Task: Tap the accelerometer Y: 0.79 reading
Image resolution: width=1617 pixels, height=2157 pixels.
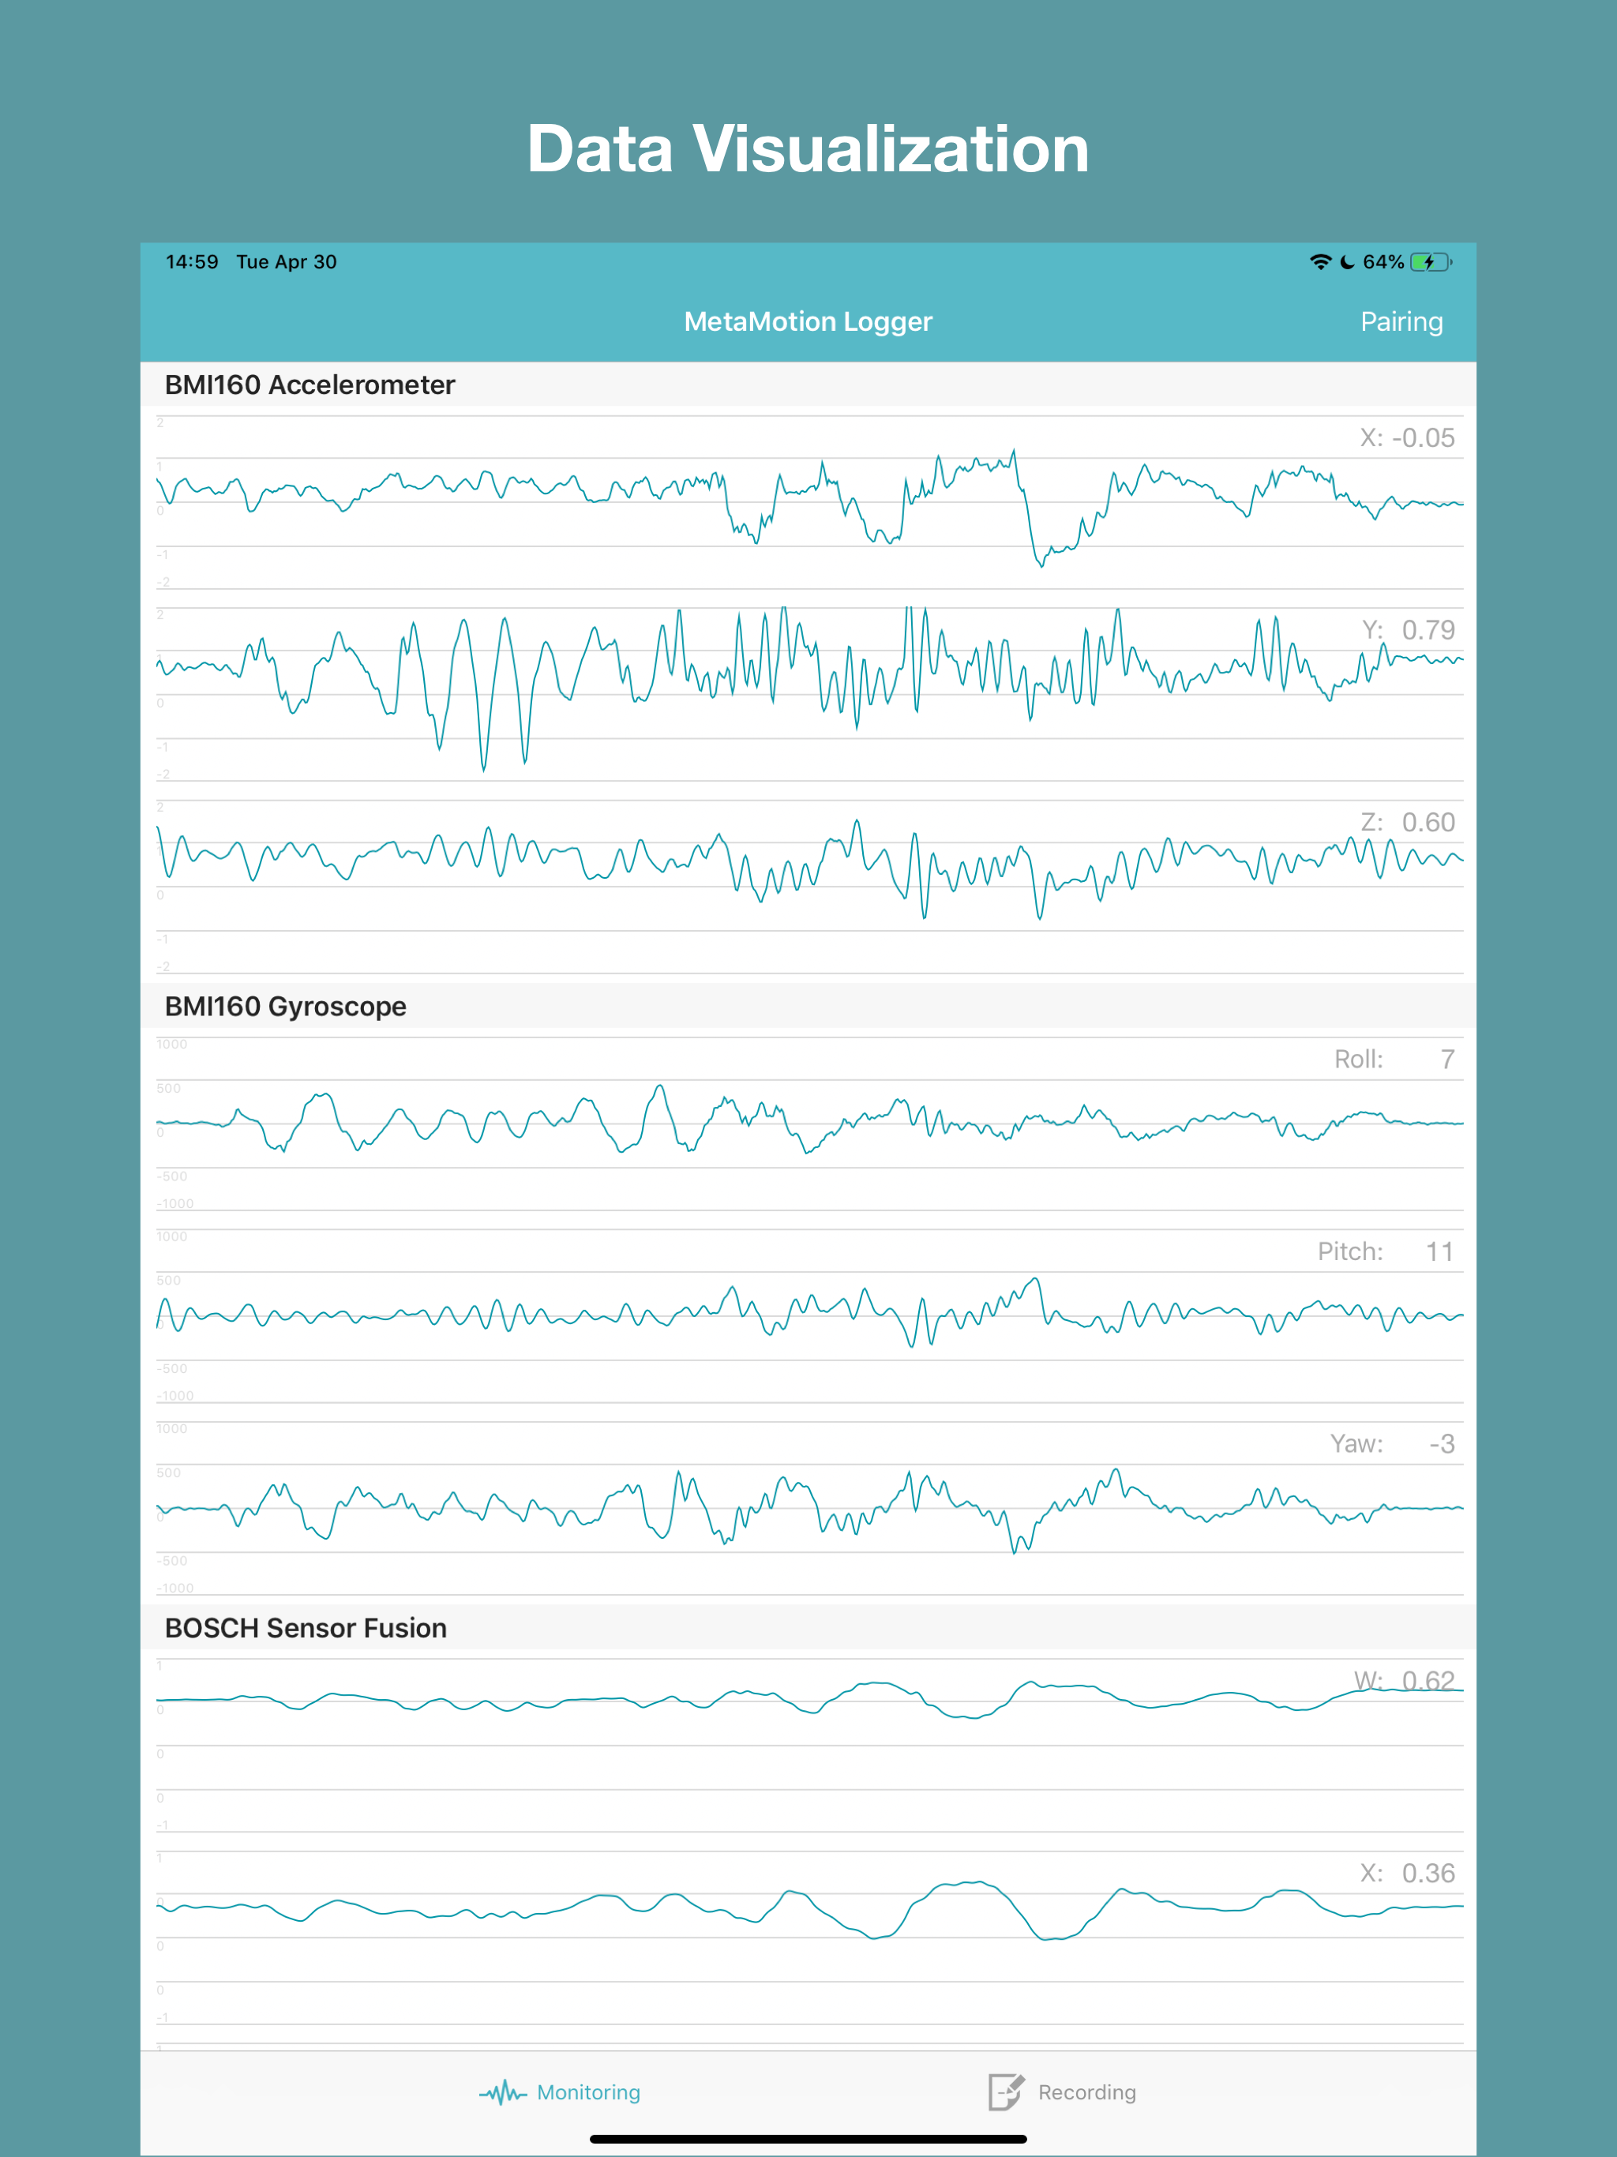Action: pyautogui.click(x=1407, y=630)
